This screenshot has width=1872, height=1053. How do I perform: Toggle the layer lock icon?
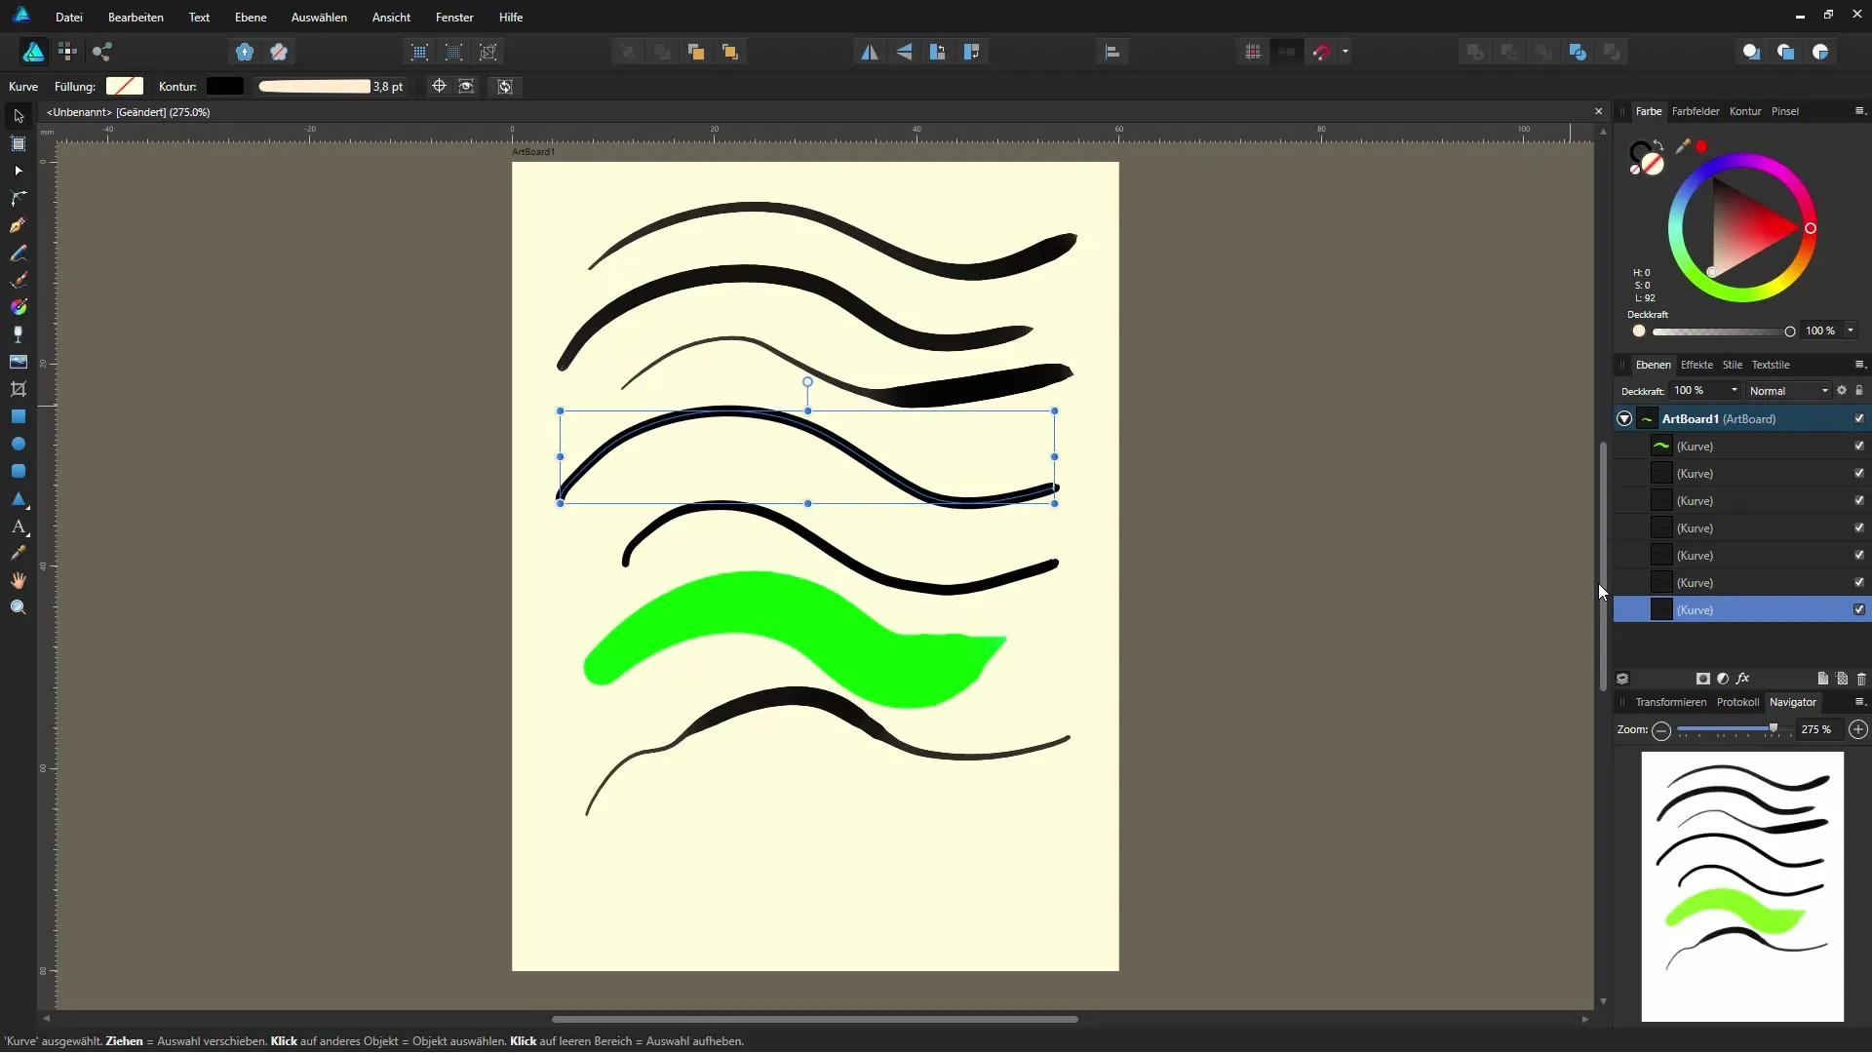pyautogui.click(x=1859, y=391)
